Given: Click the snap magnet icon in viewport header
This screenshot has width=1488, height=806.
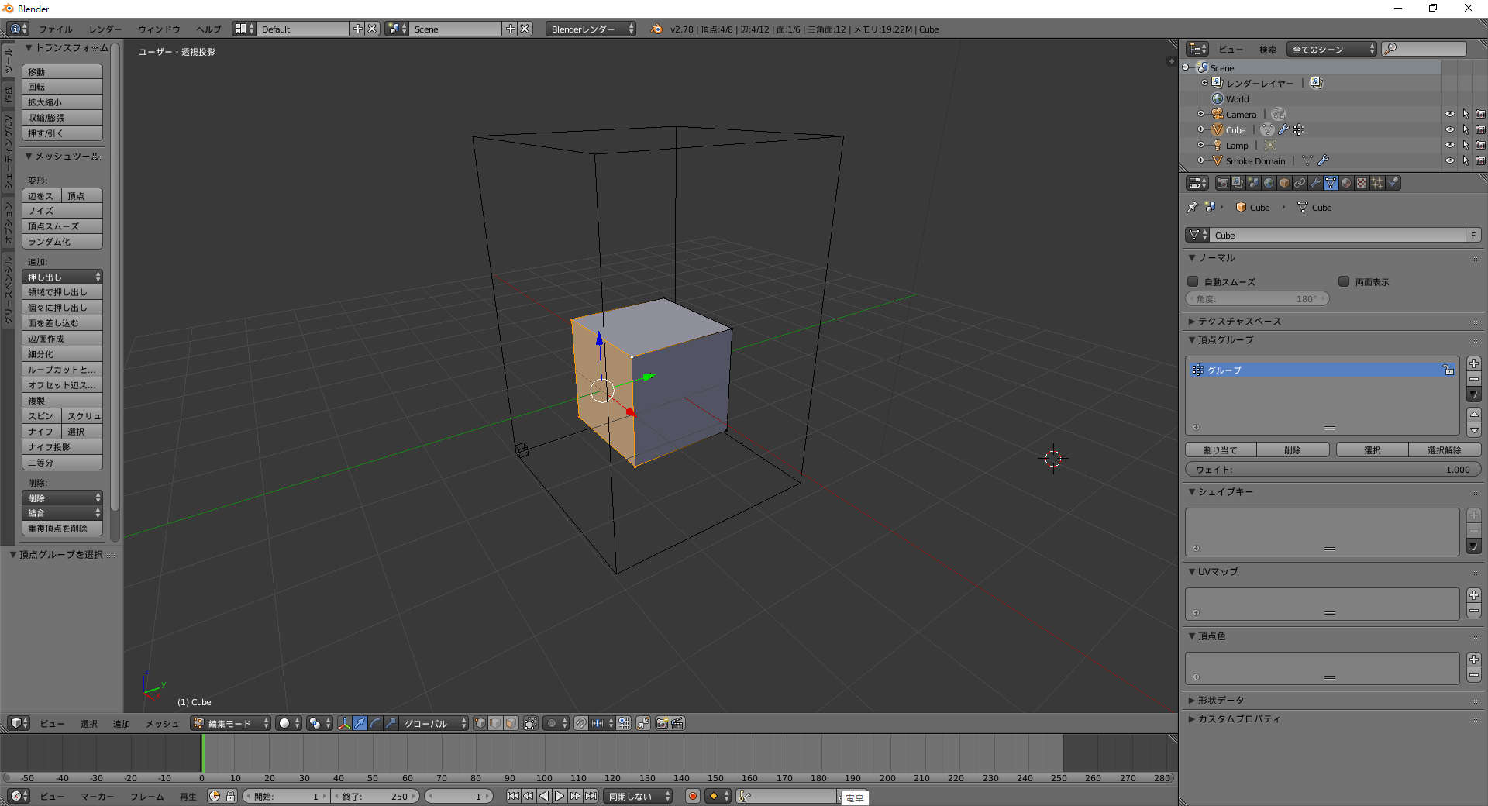Looking at the screenshot, I should click(580, 723).
